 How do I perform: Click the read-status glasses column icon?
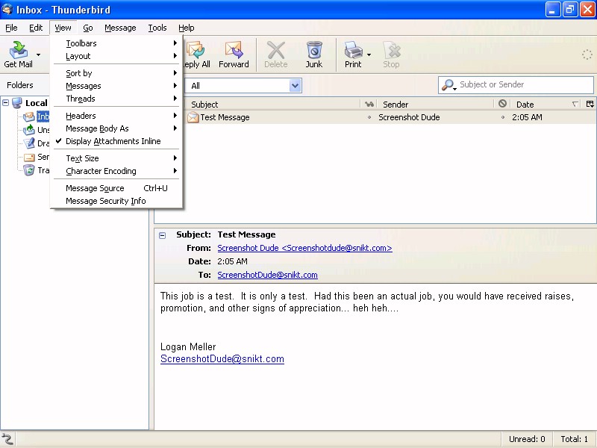[x=369, y=104]
